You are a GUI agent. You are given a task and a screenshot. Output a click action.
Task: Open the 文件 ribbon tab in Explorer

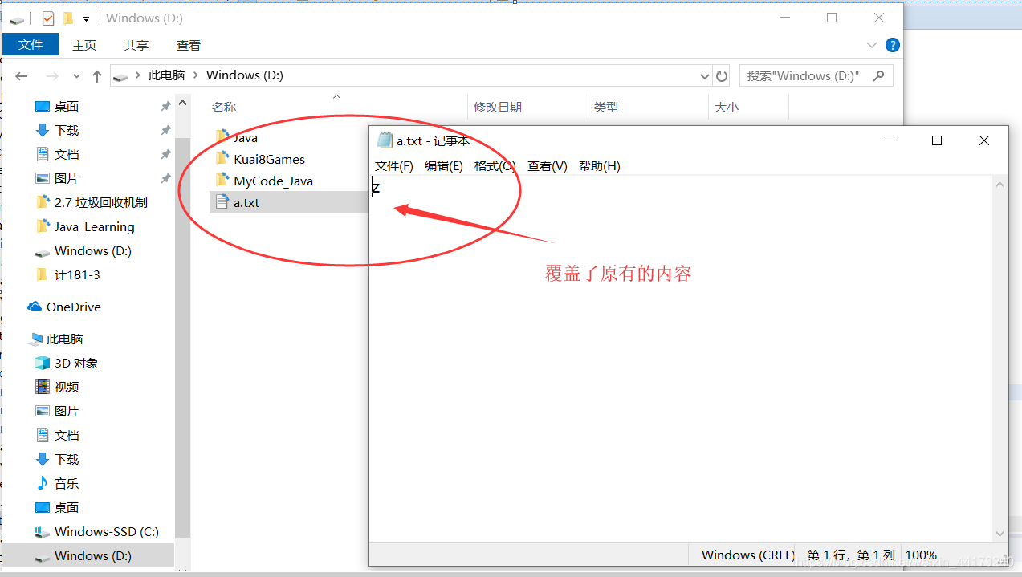point(31,45)
